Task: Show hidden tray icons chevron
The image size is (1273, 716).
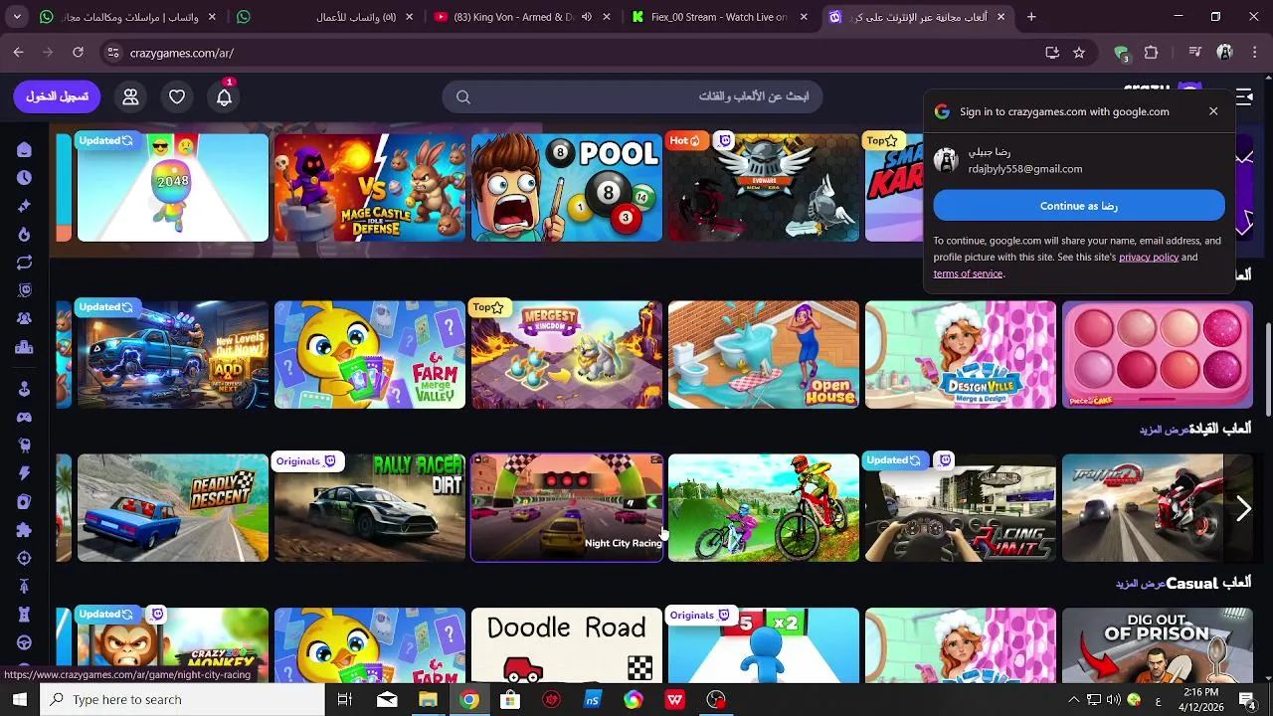Action: (x=1073, y=700)
